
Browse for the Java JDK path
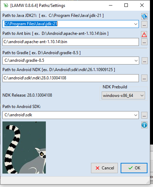coord(144,24)
